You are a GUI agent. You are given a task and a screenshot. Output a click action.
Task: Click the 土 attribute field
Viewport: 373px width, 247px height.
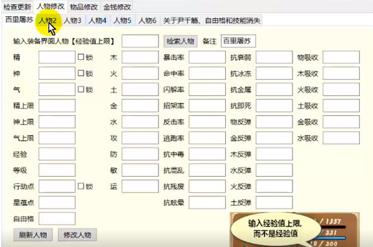140,90
